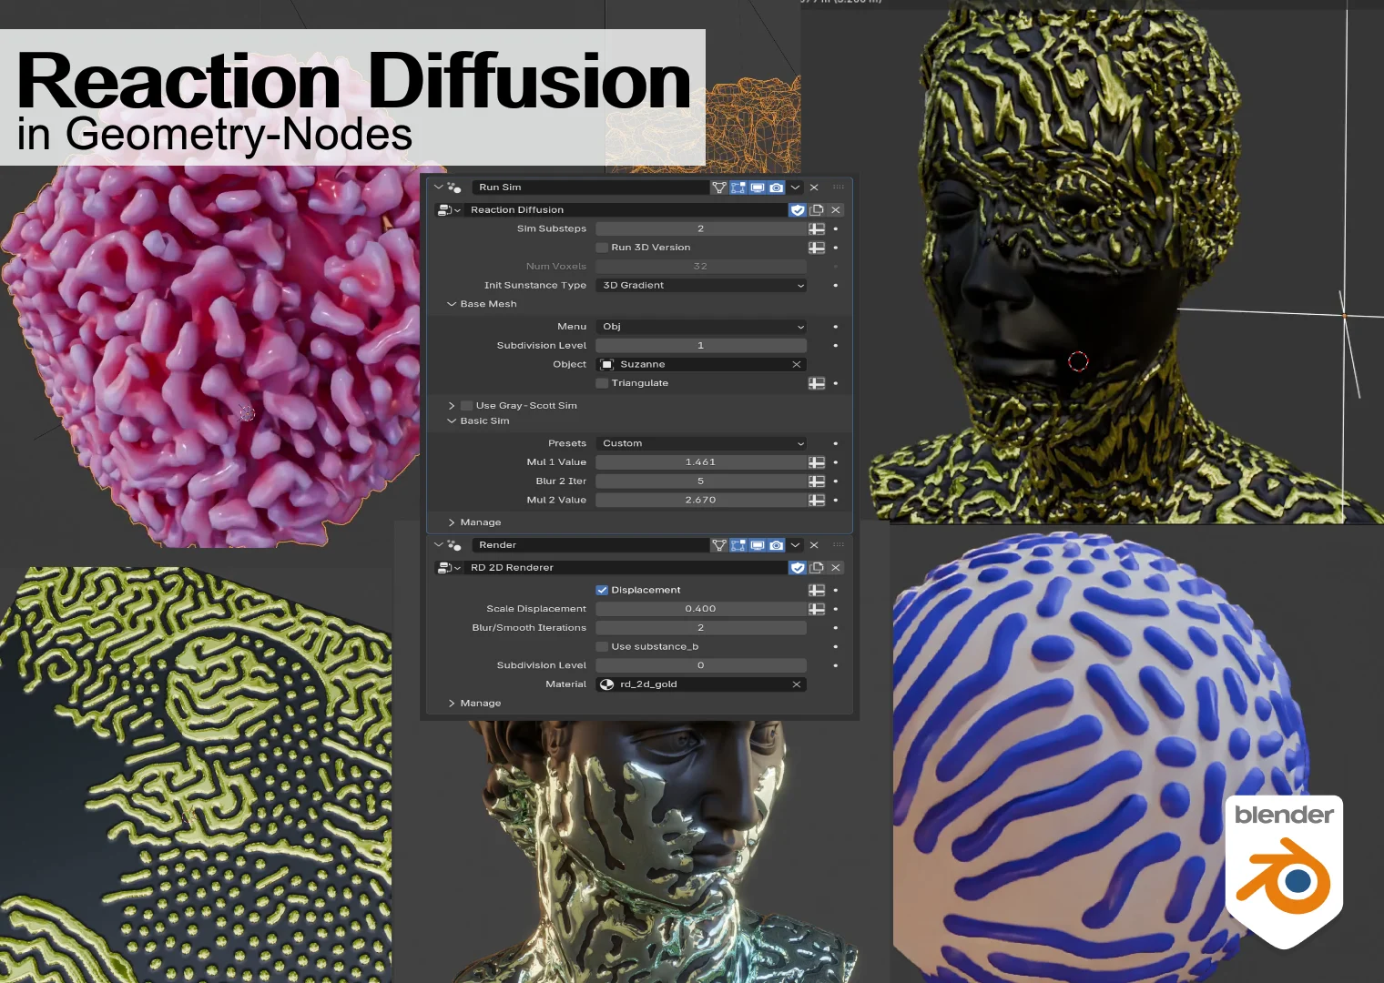The height and width of the screenshot is (983, 1384).
Task: Click the RD 2D Renderer node group name
Action: 626,568
